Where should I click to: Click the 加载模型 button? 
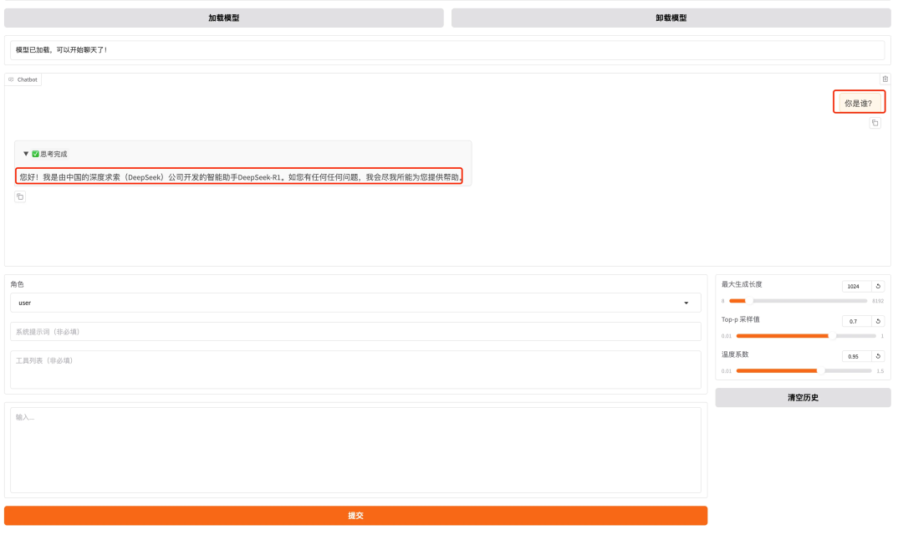click(223, 18)
